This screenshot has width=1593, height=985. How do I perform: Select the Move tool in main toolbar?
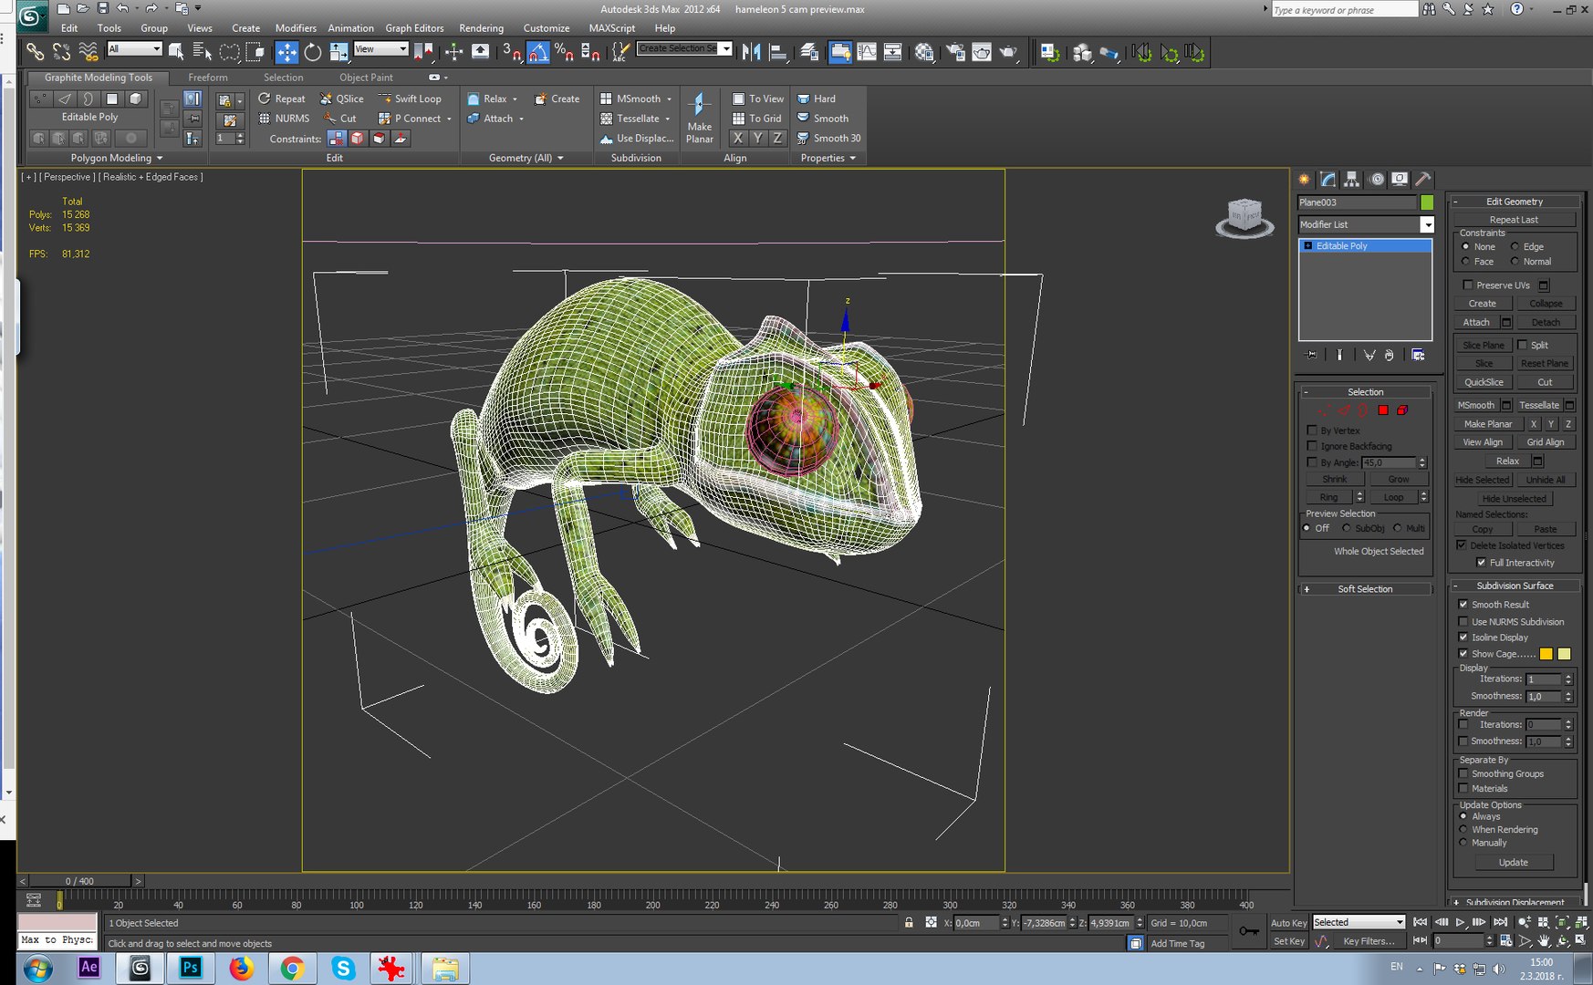pos(286,52)
